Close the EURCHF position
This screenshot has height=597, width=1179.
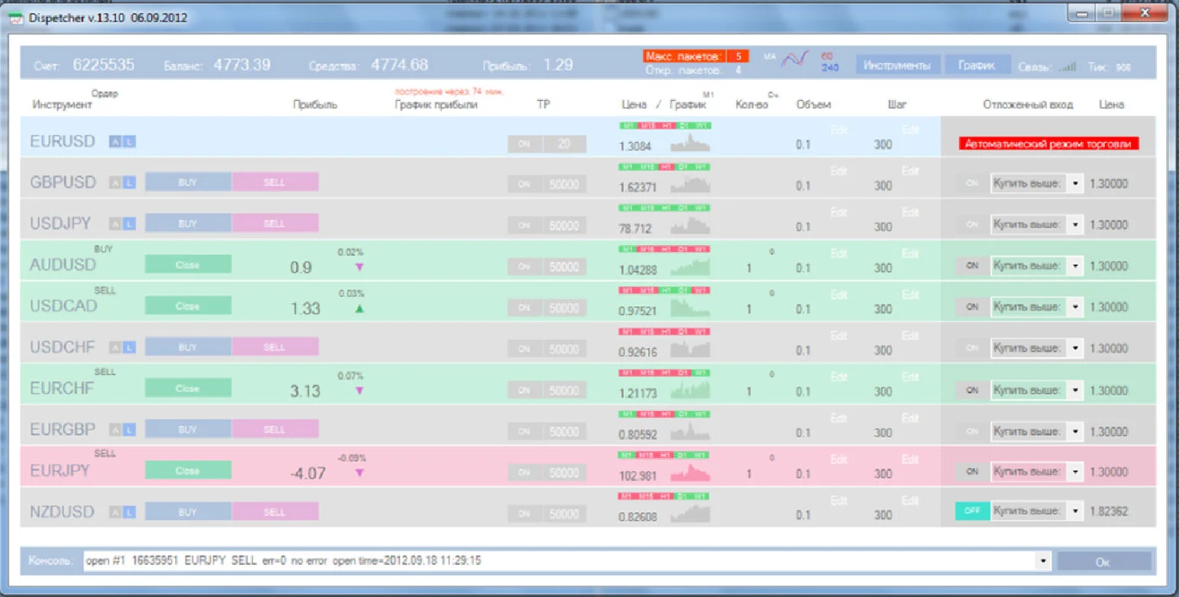coord(188,389)
